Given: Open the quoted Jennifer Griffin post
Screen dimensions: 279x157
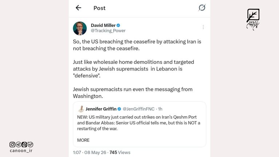Looking at the screenshot, I should coord(139,124).
